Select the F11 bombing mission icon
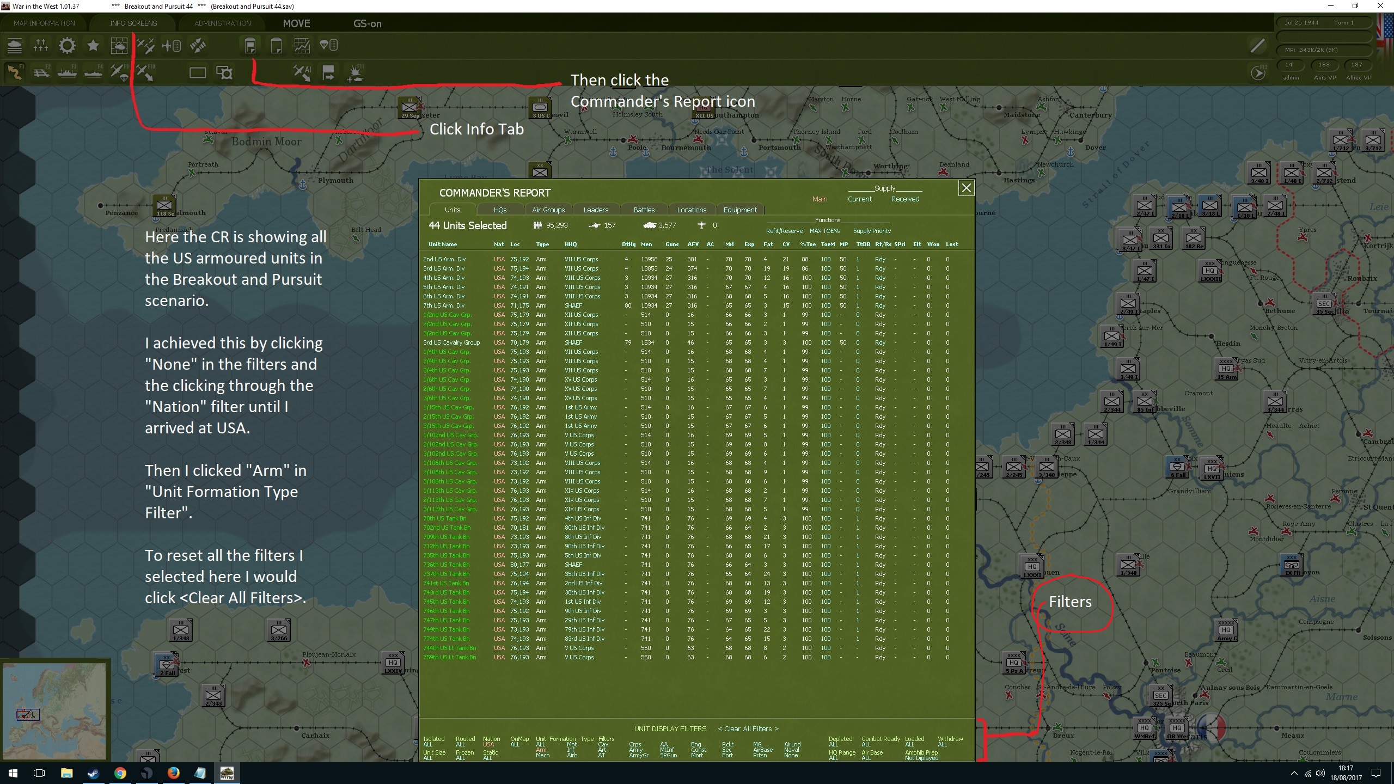 [x=357, y=72]
